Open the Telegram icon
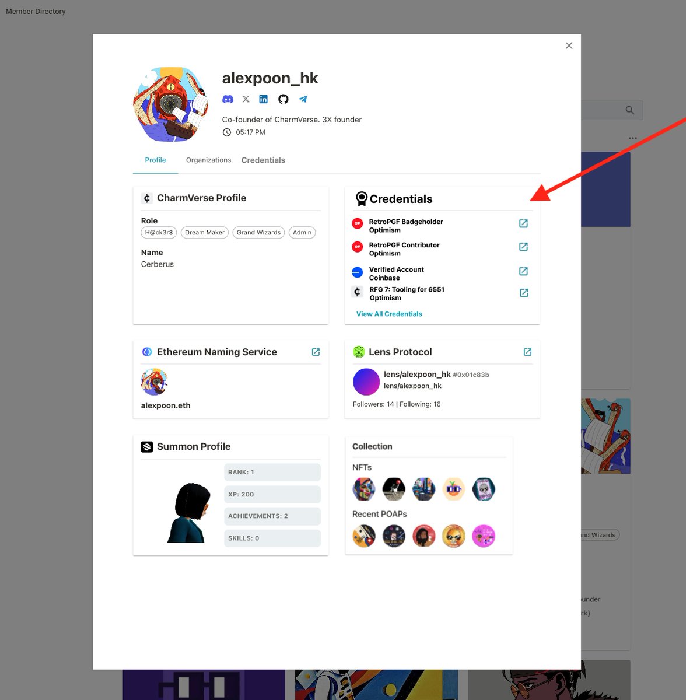Image resolution: width=686 pixels, height=700 pixels. coord(303,99)
